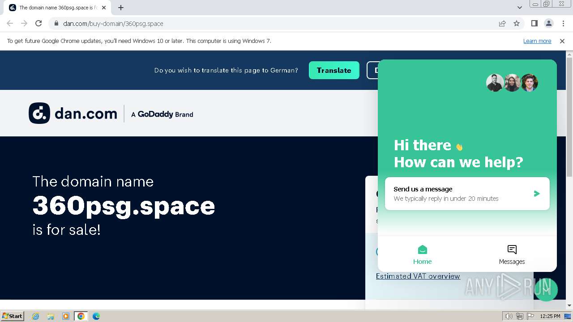Select the Messages tab in chat widget
This screenshot has height=322, width=573.
[x=512, y=255]
